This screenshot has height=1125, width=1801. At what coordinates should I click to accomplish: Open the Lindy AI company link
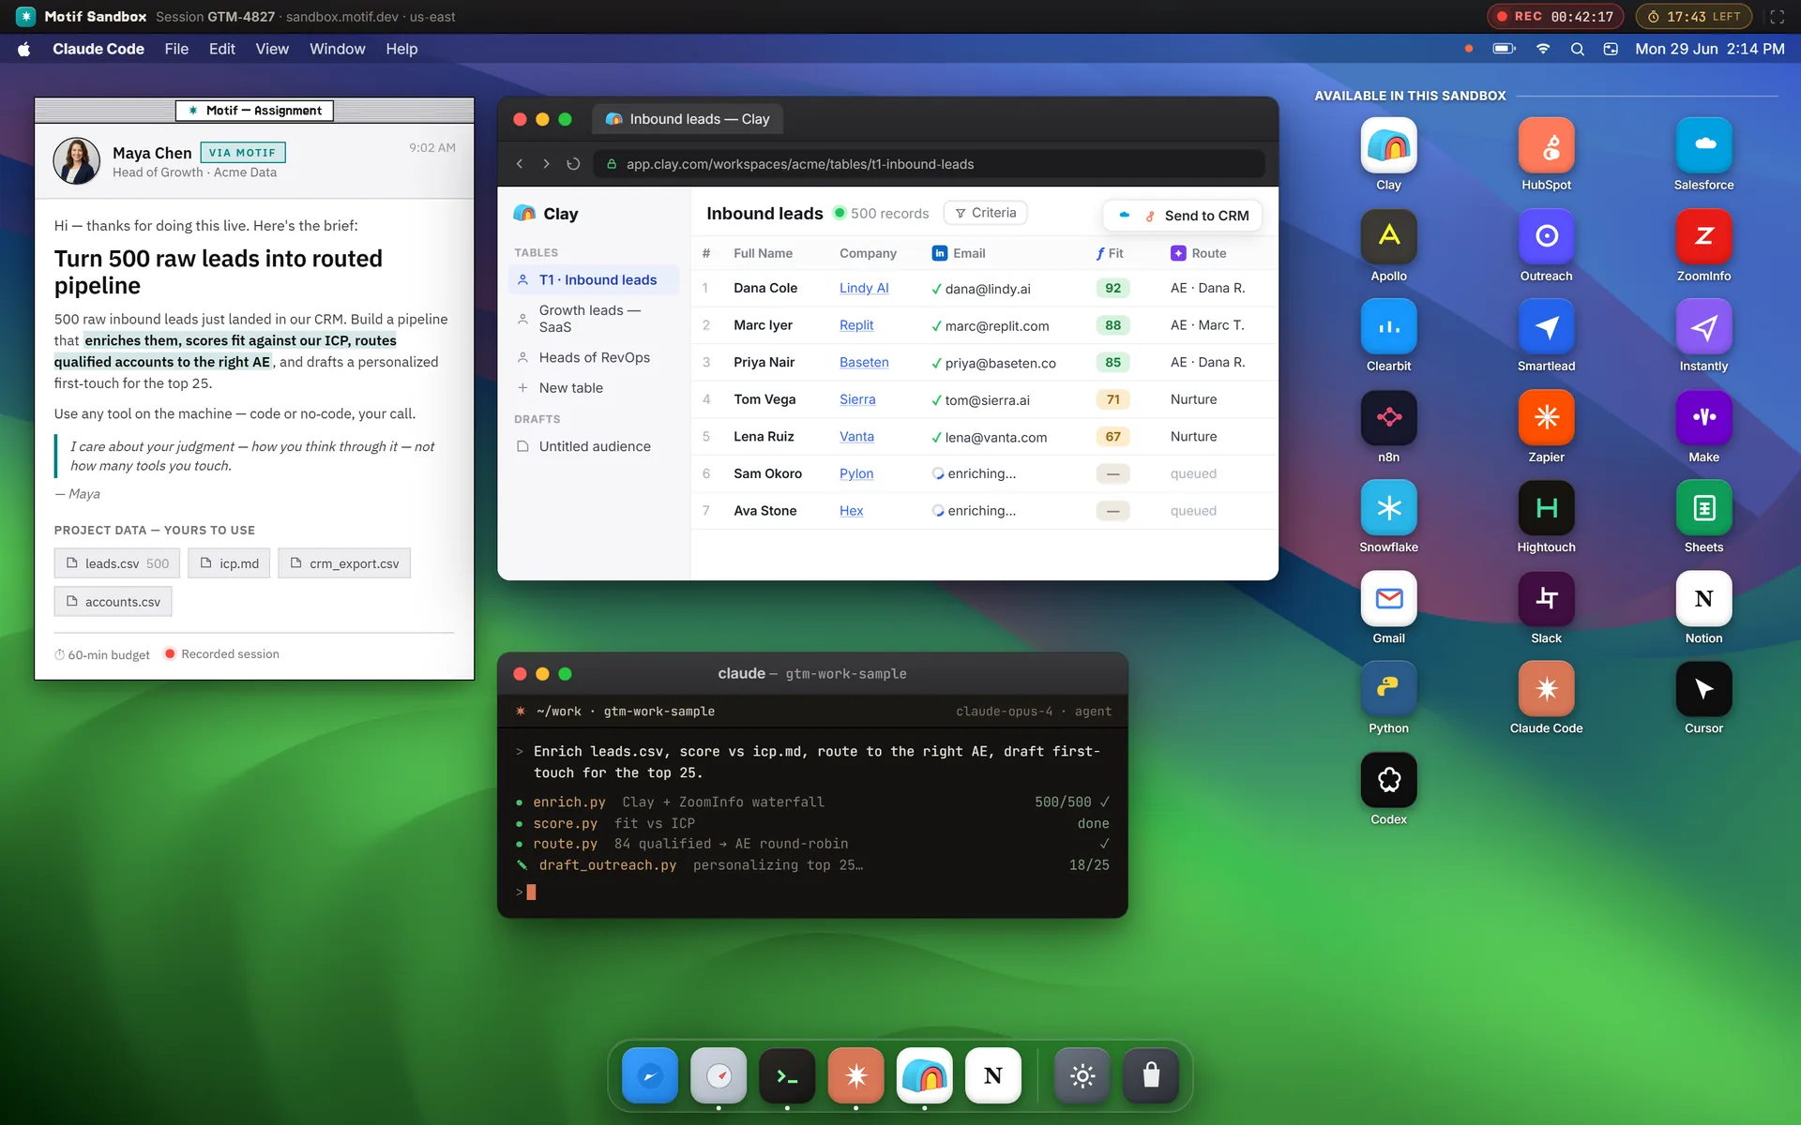coord(863,288)
